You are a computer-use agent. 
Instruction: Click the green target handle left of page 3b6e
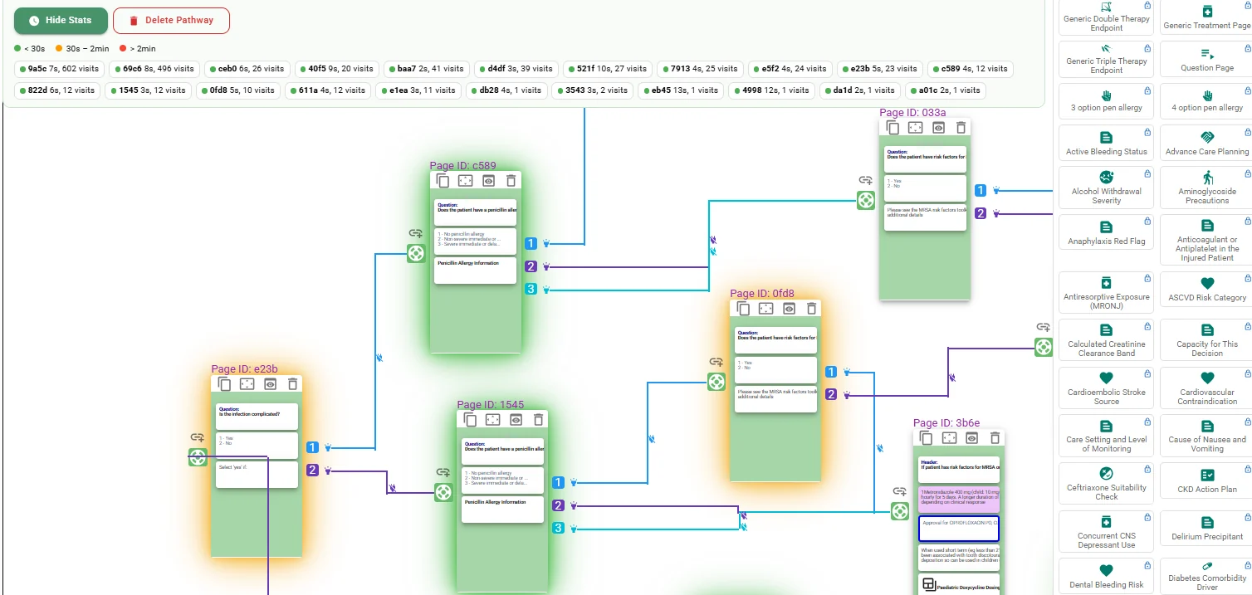(x=900, y=511)
